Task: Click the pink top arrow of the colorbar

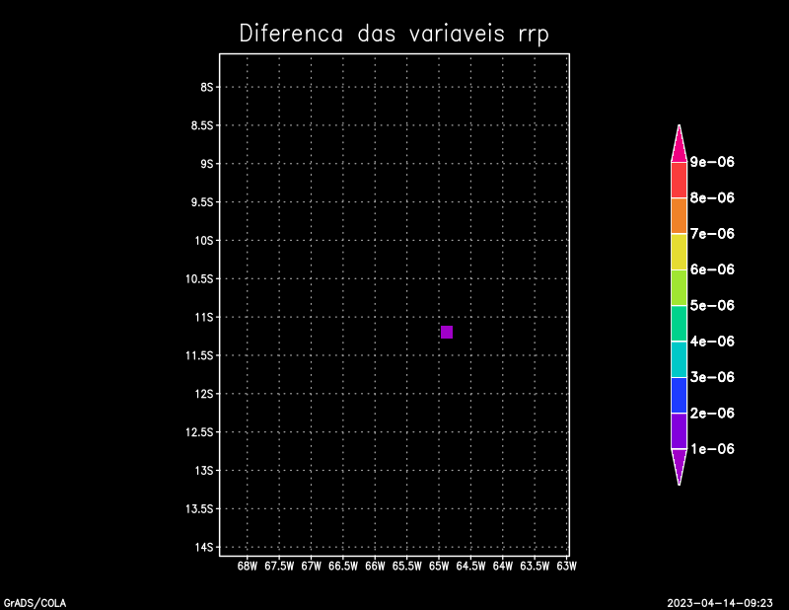Action: [x=679, y=144]
